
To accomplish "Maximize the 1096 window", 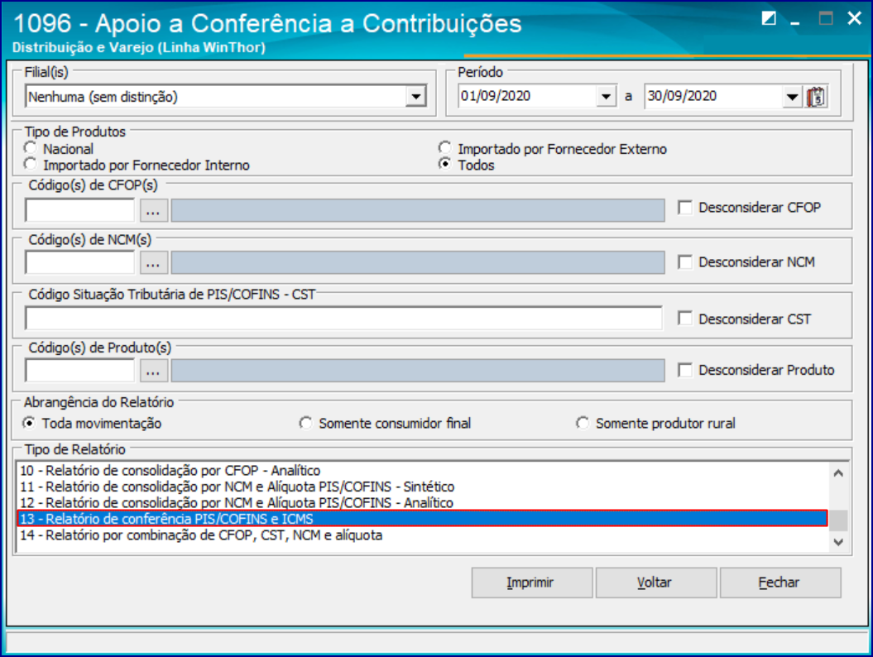I will [825, 19].
